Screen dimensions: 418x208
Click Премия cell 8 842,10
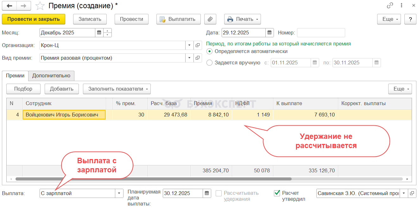point(211,115)
